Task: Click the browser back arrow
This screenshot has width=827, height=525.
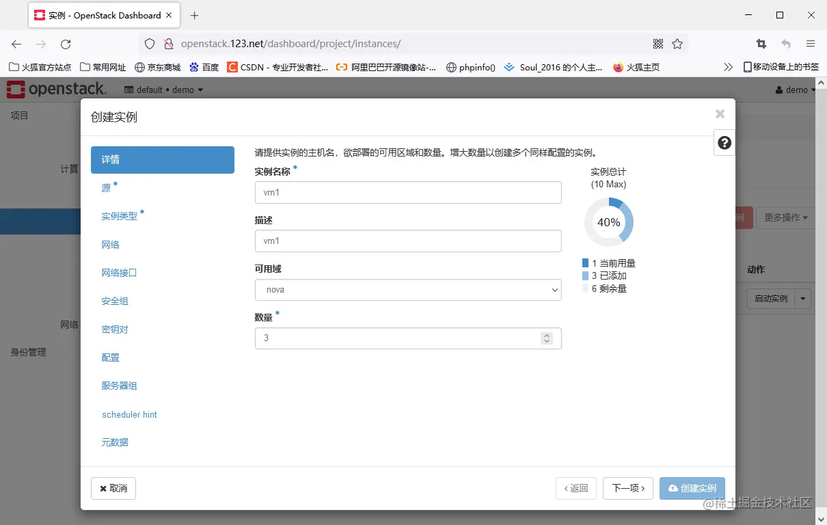Action: click(x=16, y=44)
